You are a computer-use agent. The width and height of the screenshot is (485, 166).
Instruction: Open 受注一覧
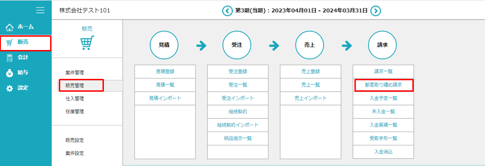238,85
